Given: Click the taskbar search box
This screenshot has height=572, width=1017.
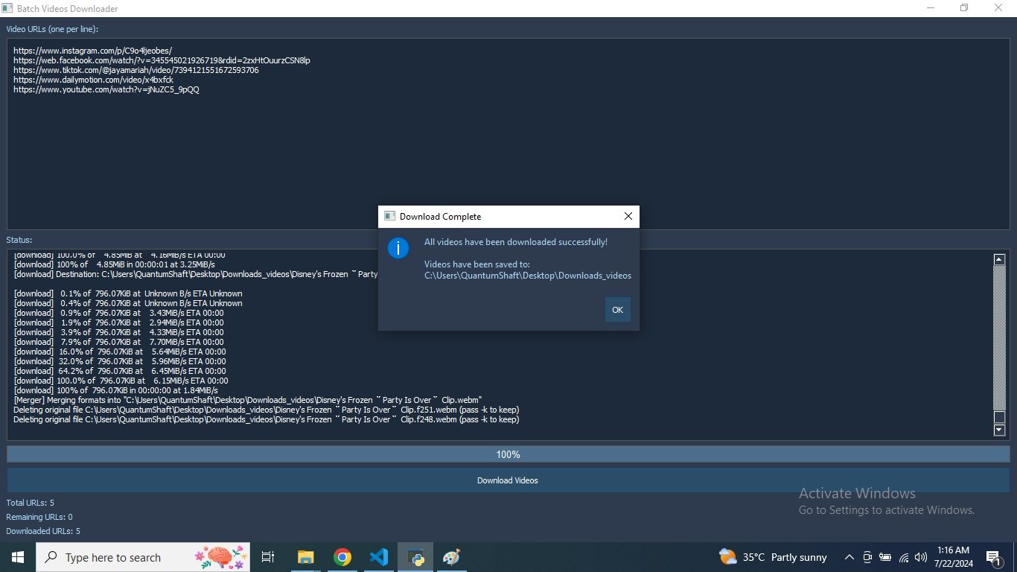Looking at the screenshot, I should point(144,557).
